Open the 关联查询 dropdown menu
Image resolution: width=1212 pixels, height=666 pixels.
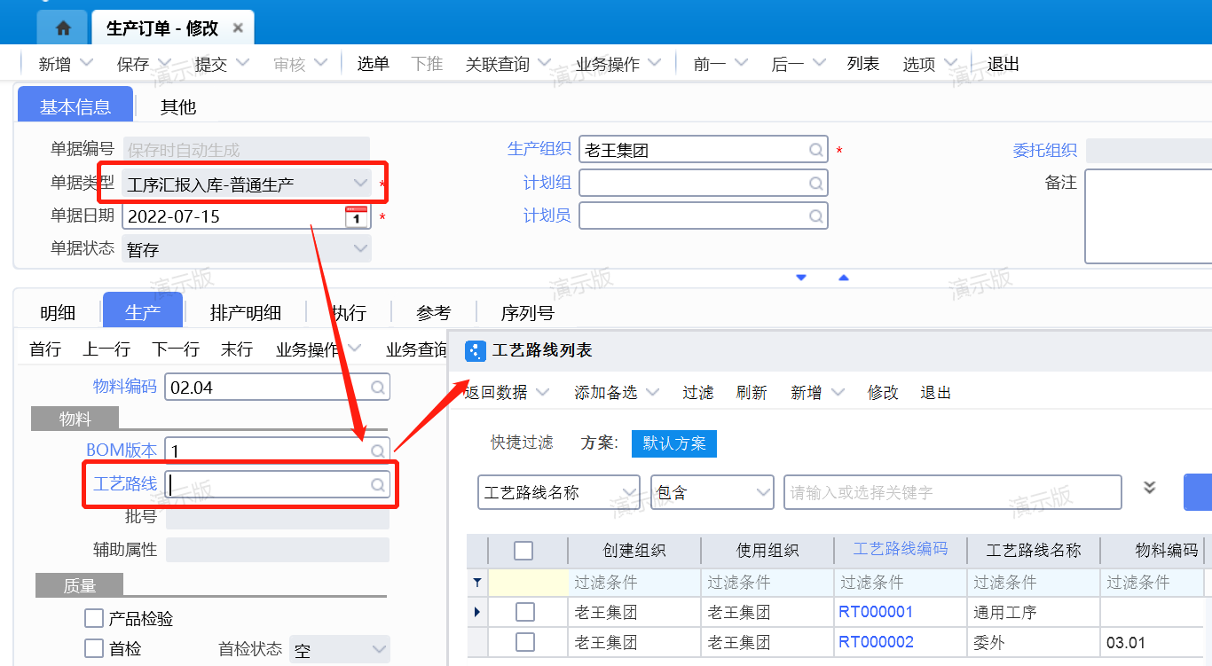point(545,63)
